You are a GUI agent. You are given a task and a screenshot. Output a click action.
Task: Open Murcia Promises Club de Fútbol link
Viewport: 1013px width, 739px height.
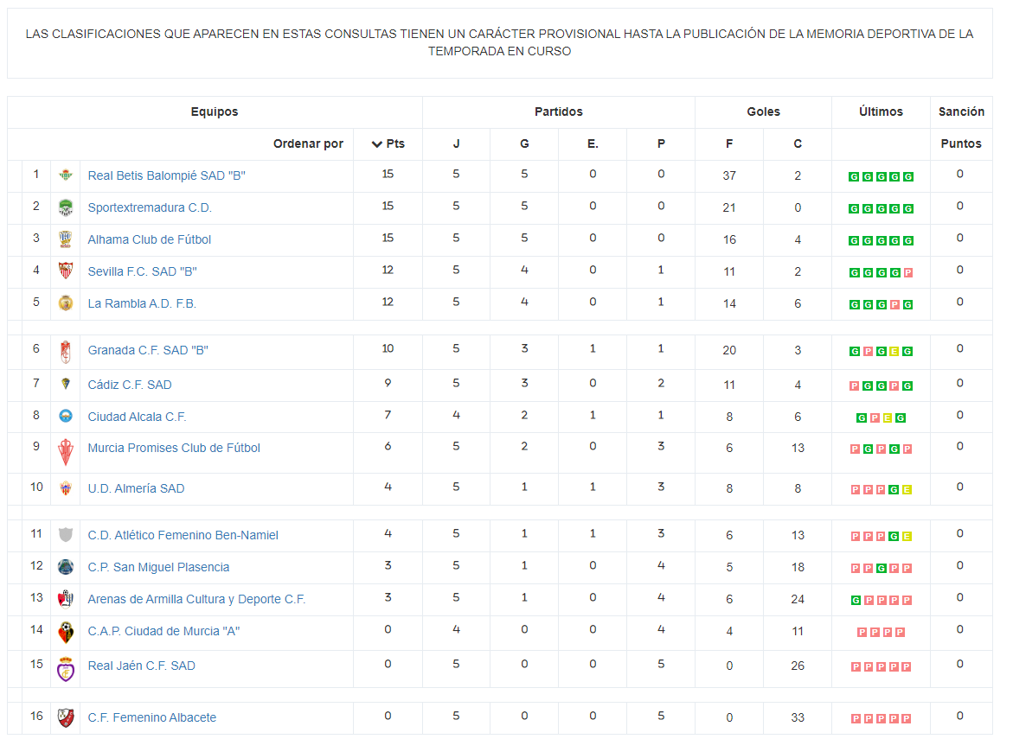click(174, 448)
